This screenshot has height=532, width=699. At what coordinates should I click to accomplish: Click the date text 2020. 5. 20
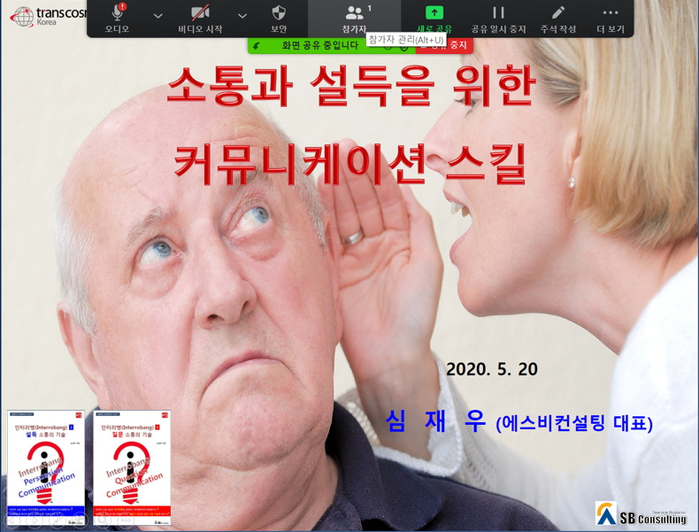[x=492, y=369]
